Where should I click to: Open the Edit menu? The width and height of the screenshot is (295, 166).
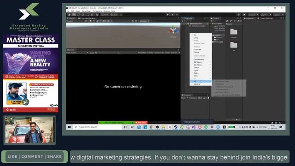tap(72, 11)
